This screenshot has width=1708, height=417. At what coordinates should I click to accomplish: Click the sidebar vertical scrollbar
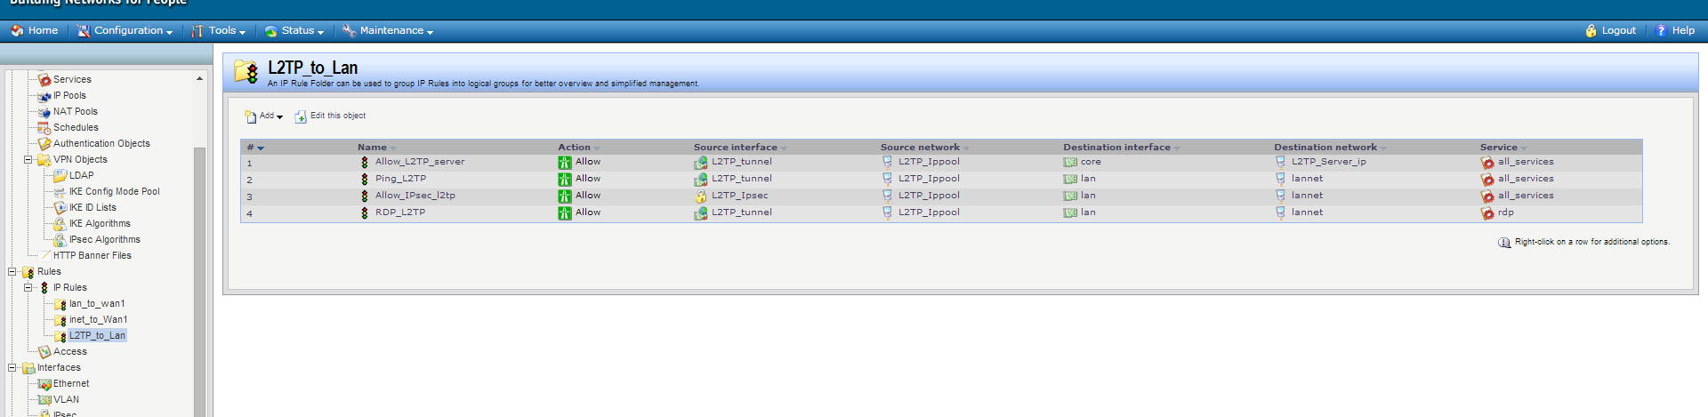tap(199, 282)
